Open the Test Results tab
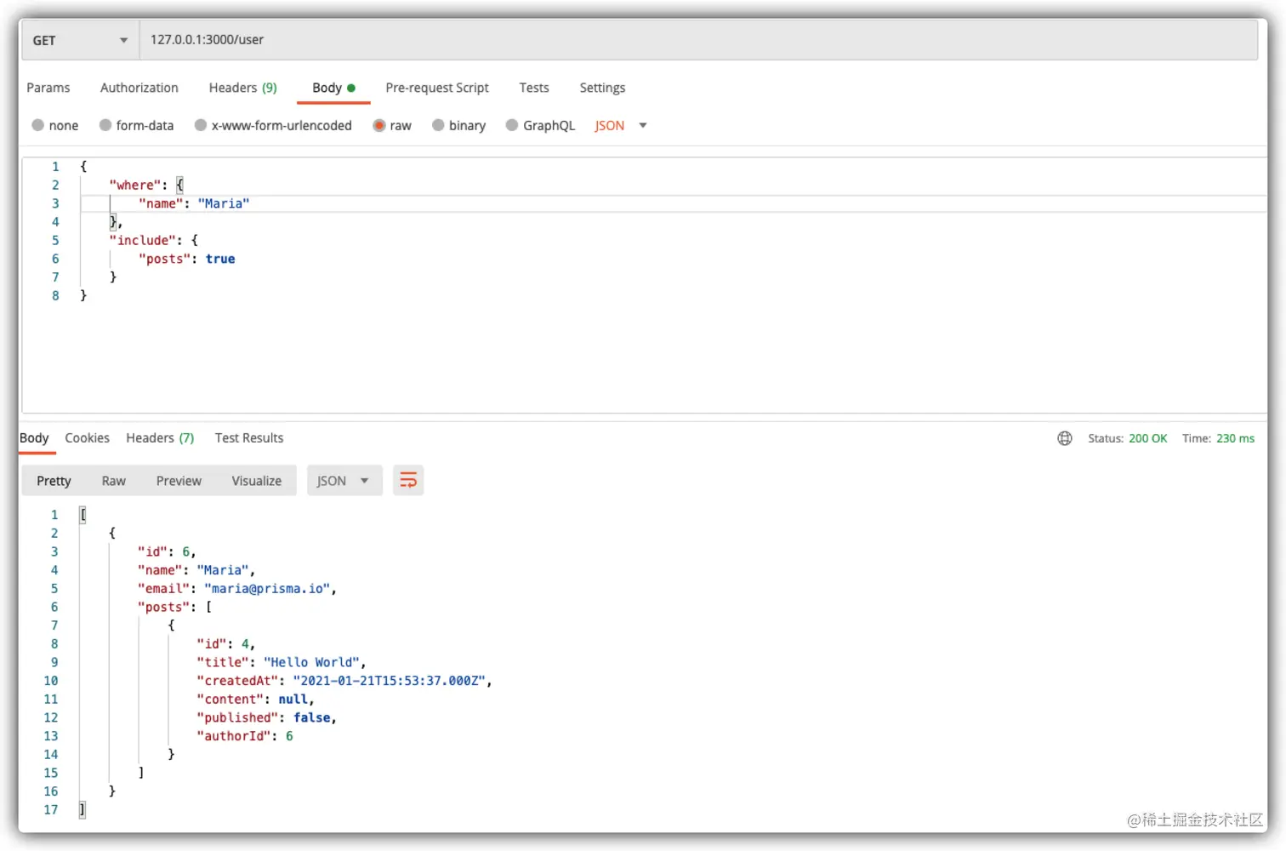The image size is (1286, 851). [x=249, y=437]
